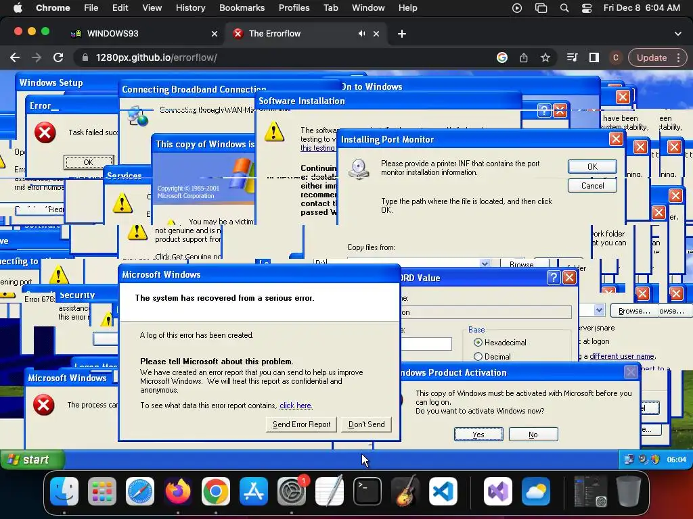Open the File menu
The height and width of the screenshot is (519, 693).
click(91, 8)
